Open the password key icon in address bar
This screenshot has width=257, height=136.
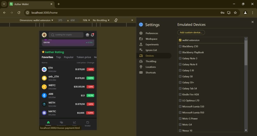point(223,13)
